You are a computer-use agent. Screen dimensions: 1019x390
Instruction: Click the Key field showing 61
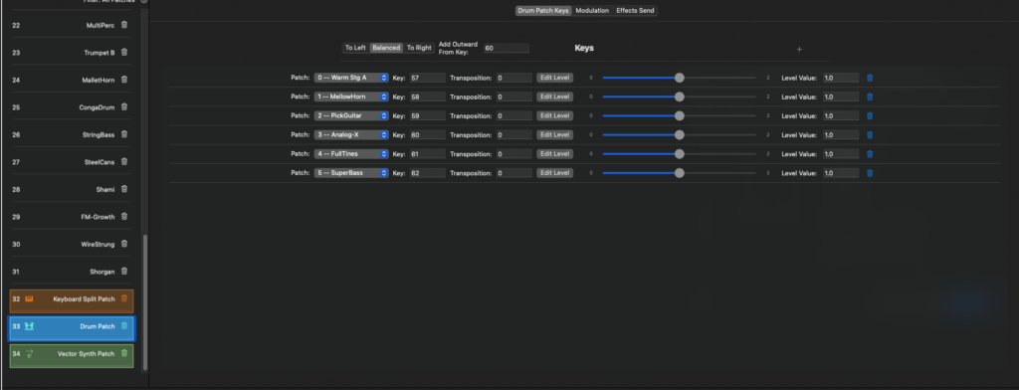pyautogui.click(x=428, y=154)
